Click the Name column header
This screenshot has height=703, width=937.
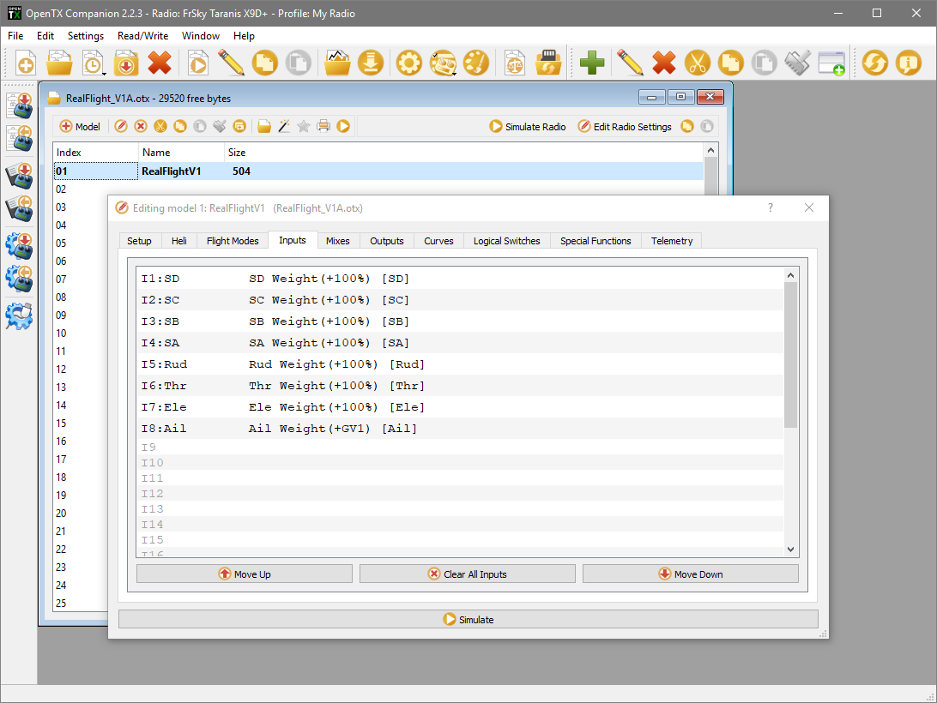click(182, 153)
